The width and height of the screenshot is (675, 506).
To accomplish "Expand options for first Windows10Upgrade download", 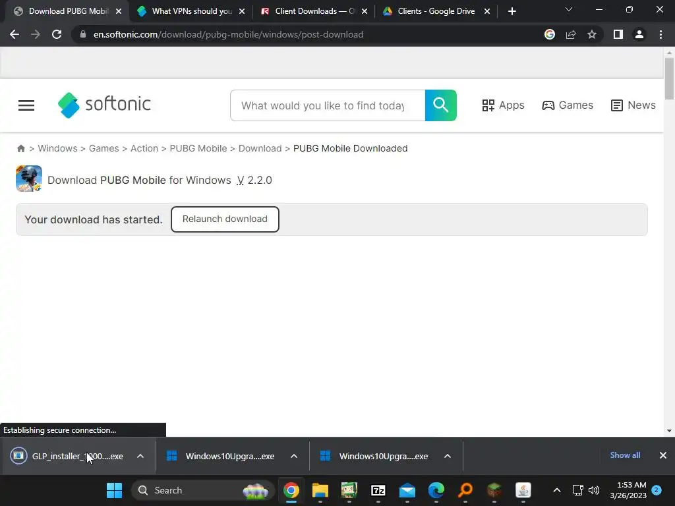I will 294,456.
